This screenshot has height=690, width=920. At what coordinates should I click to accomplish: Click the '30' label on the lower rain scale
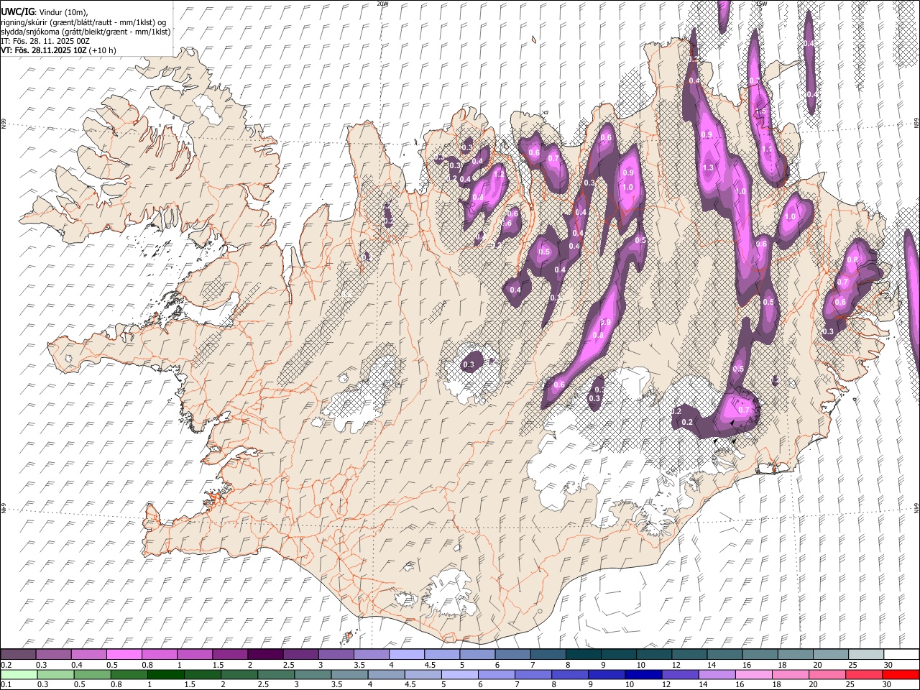point(885,685)
